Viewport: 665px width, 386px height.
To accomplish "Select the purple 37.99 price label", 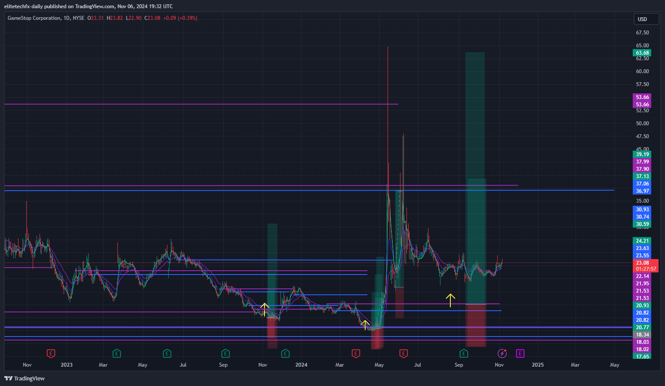I will tap(642, 162).
